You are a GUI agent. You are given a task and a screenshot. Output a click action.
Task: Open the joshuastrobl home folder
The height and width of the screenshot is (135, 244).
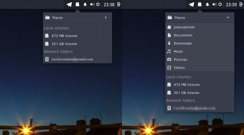[184, 27]
